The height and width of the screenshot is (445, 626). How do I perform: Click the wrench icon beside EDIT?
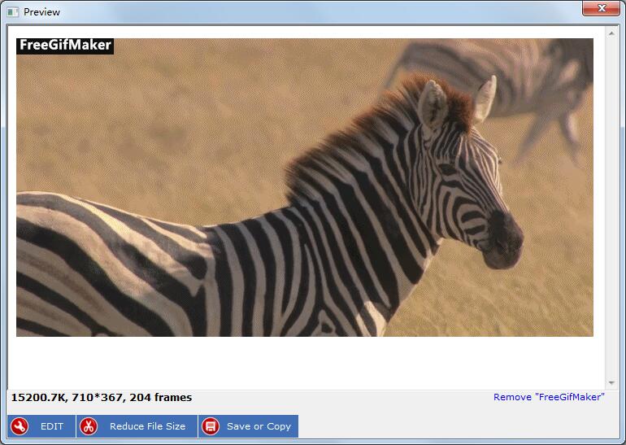(x=20, y=426)
